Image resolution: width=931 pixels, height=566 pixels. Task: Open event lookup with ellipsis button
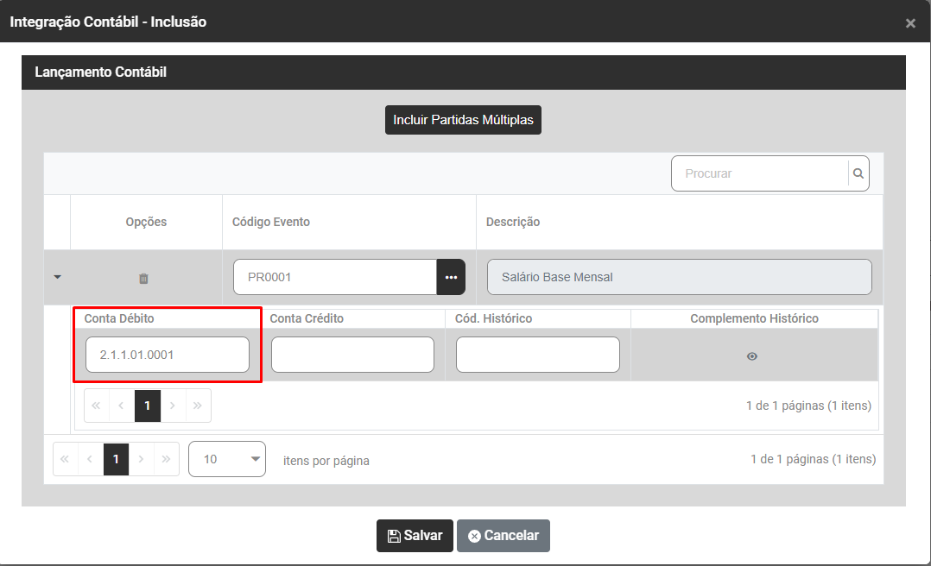click(451, 277)
